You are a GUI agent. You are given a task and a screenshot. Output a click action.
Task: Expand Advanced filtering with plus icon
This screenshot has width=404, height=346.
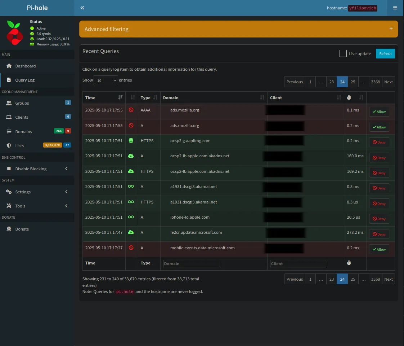(x=391, y=29)
